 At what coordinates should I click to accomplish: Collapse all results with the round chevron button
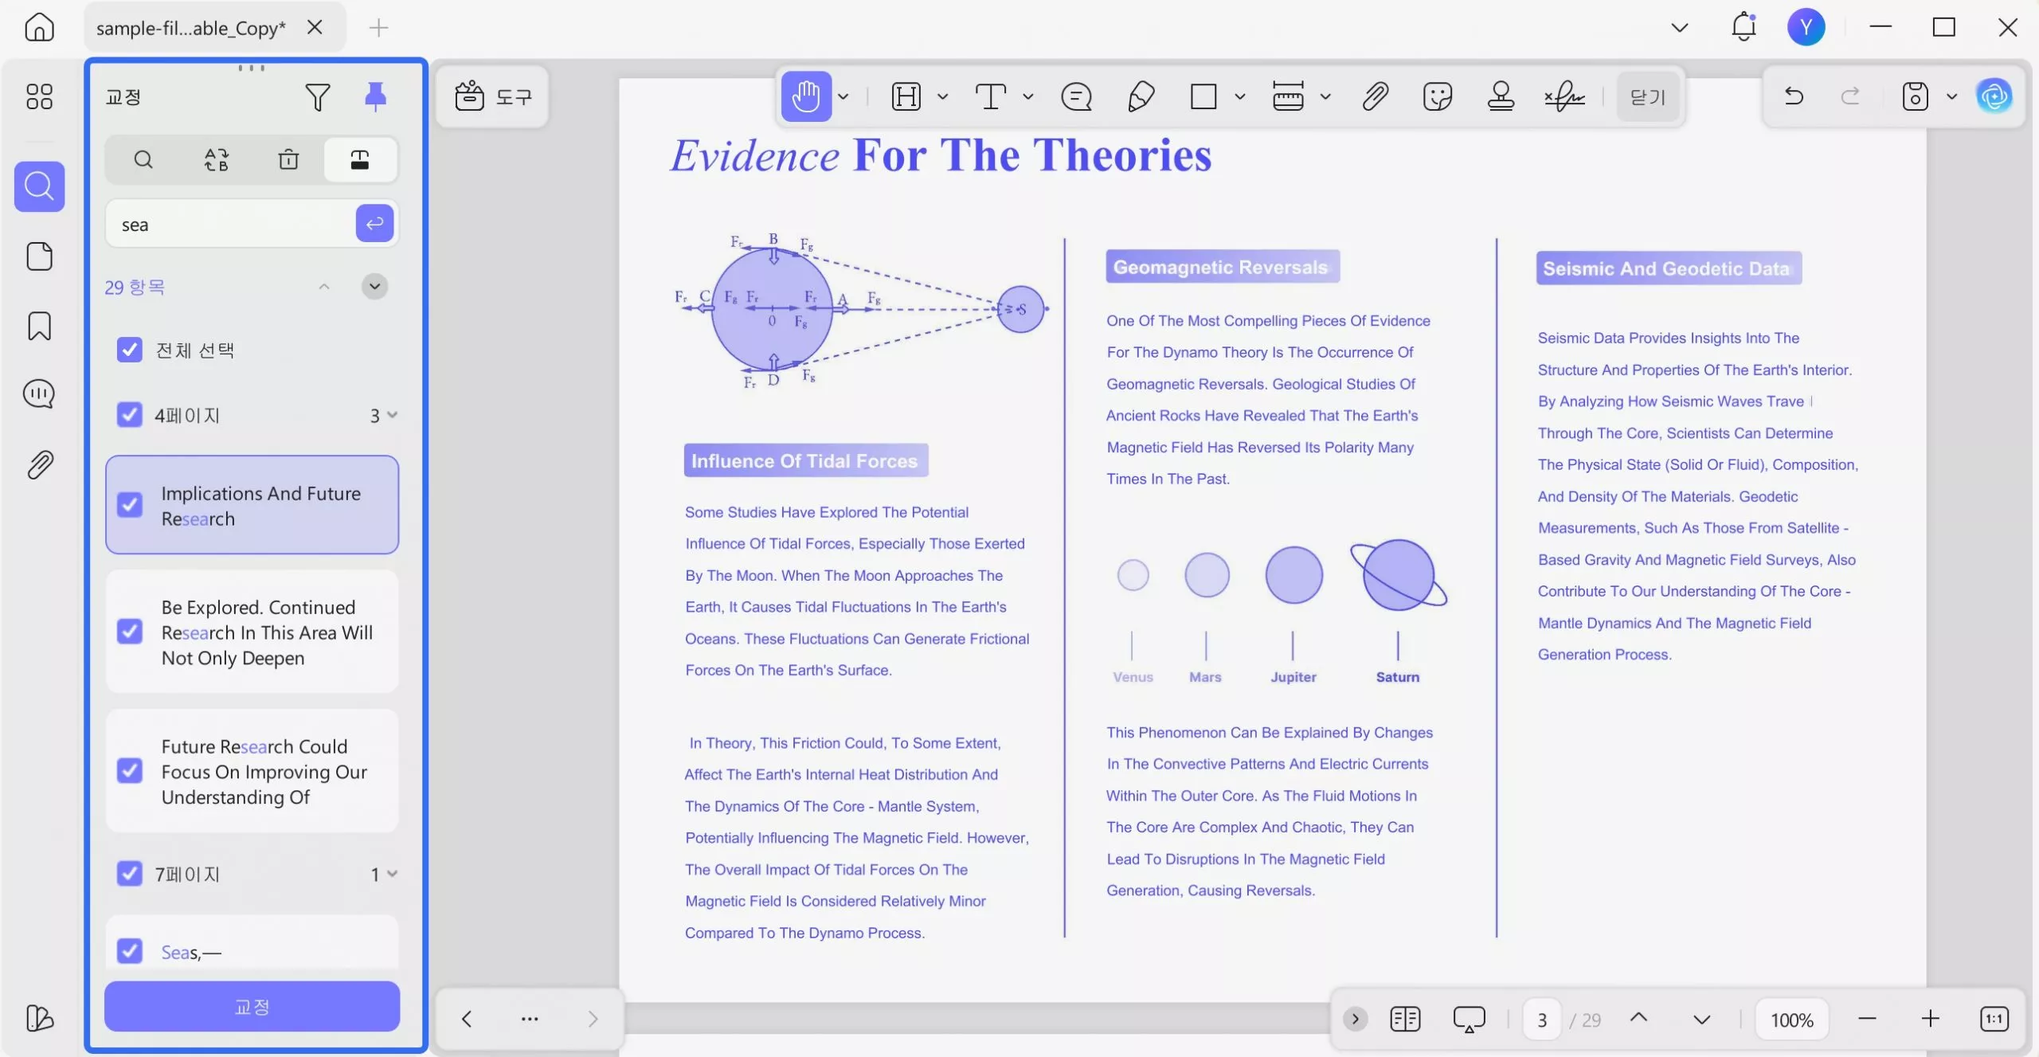pos(374,286)
